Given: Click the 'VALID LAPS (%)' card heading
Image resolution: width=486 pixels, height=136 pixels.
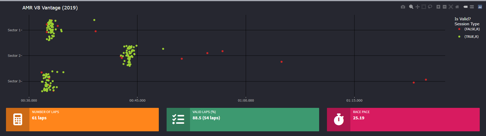Looking at the screenshot, I should pos(204,112).
